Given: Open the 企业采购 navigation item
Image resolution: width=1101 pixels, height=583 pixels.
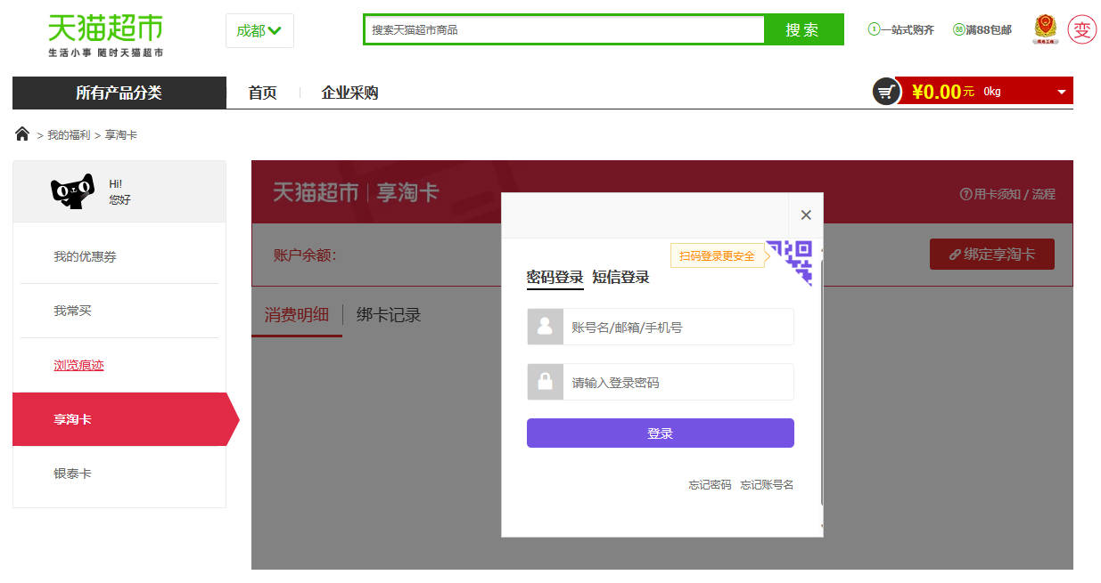Looking at the screenshot, I should tap(349, 93).
